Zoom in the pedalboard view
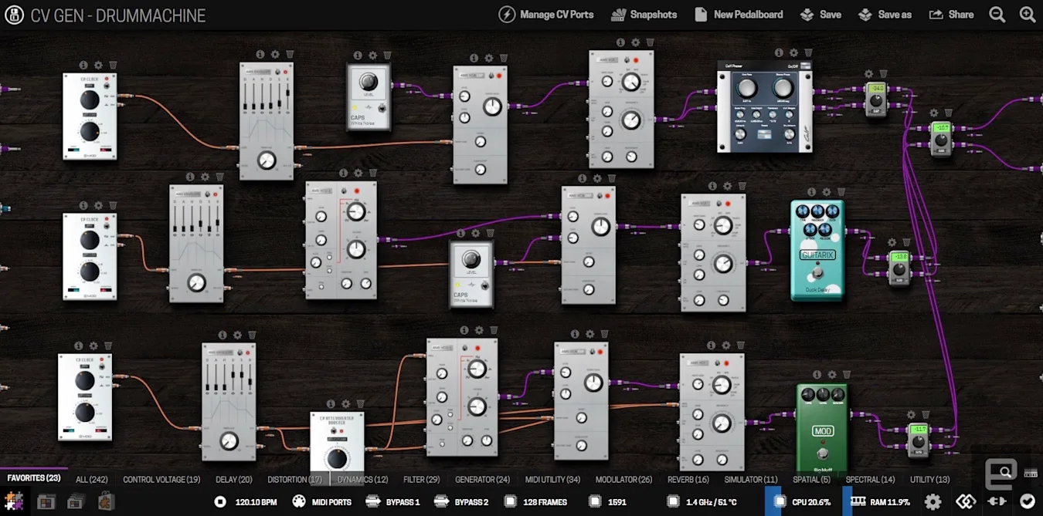 (x=1028, y=15)
